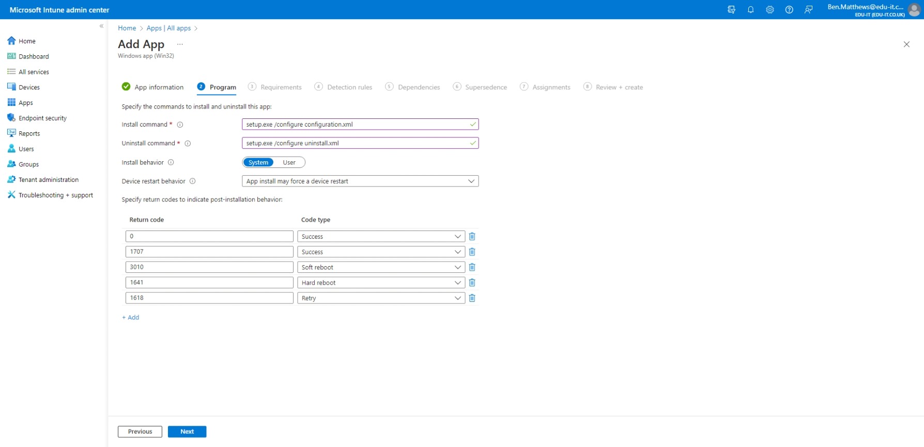The image size is (924, 447).
Task: Add a new return code row
Action: pos(131,317)
